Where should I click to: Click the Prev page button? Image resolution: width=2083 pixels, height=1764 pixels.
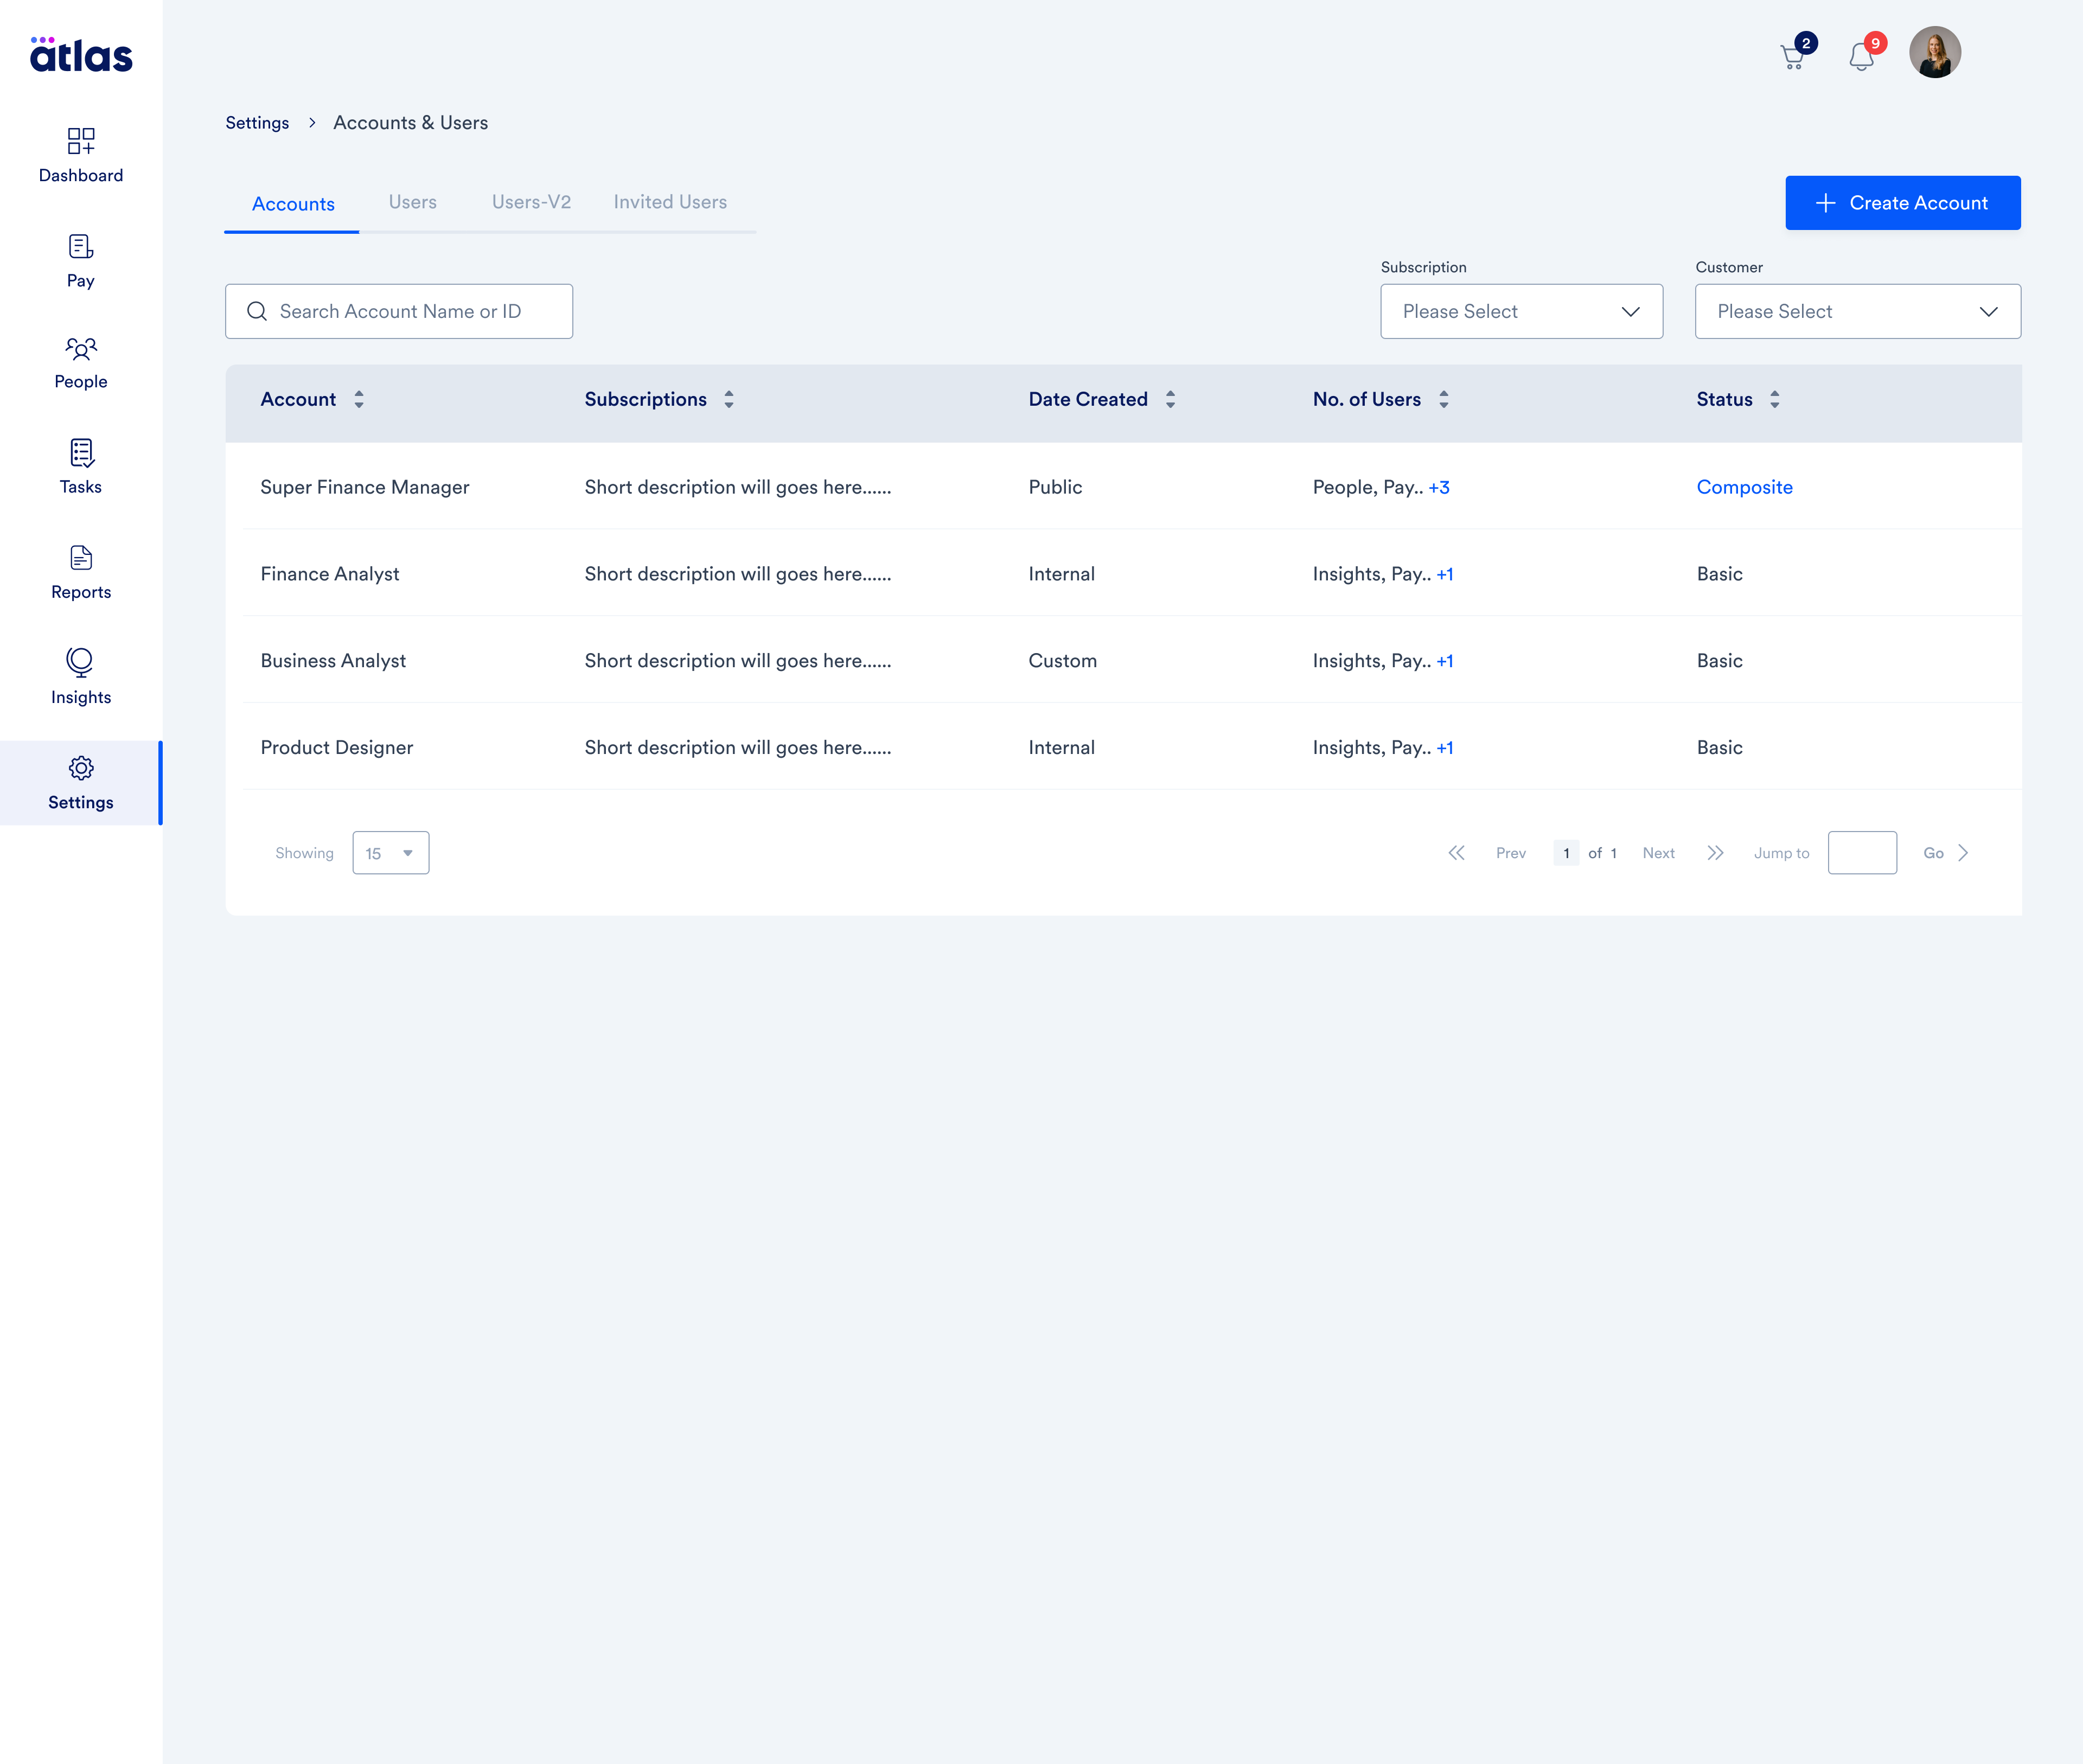[1510, 853]
